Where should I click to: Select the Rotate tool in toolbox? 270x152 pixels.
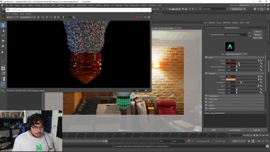pyautogui.click(x=3, y=46)
